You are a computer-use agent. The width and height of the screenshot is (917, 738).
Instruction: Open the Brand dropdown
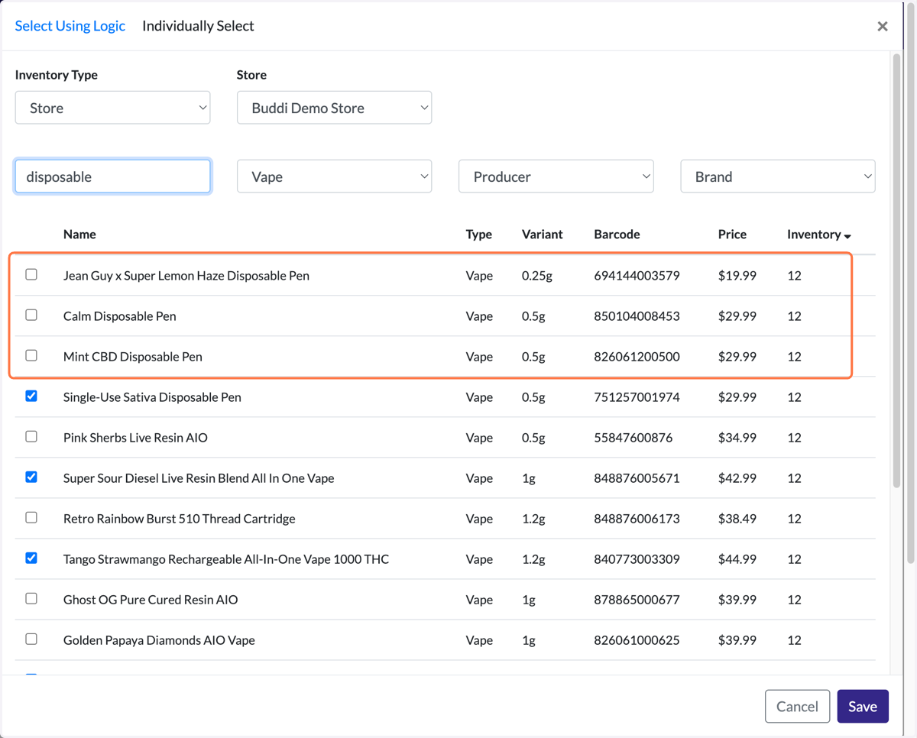pos(778,176)
